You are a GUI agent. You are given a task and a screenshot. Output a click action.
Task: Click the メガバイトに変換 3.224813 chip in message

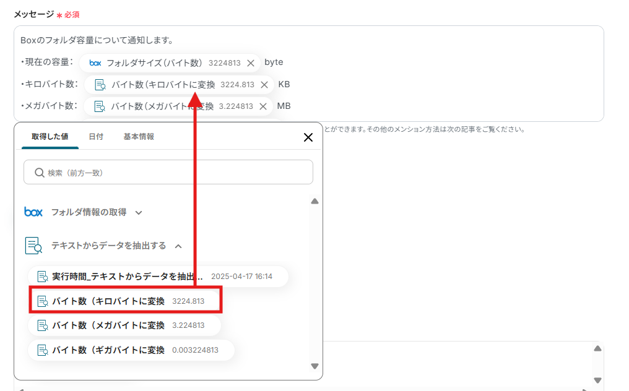coord(178,106)
